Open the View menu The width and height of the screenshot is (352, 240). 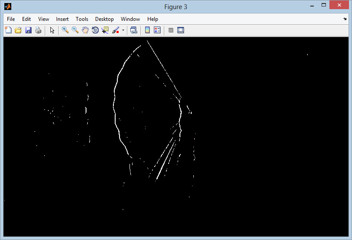tap(43, 19)
